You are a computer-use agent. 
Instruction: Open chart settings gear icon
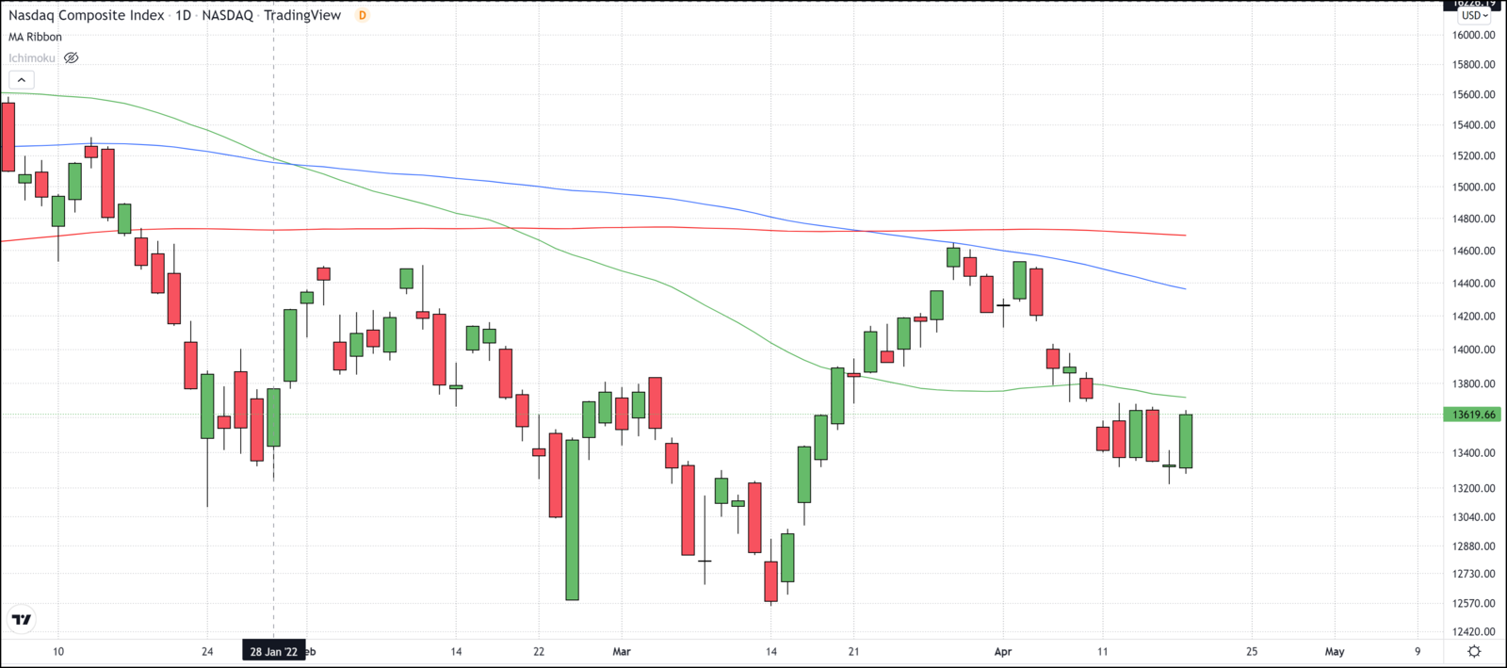(1474, 651)
